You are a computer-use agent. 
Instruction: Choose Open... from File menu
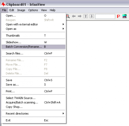(34, 16)
